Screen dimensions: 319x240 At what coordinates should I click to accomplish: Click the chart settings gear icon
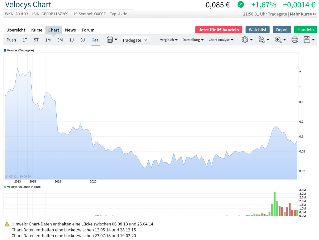pyautogui.click(x=245, y=40)
